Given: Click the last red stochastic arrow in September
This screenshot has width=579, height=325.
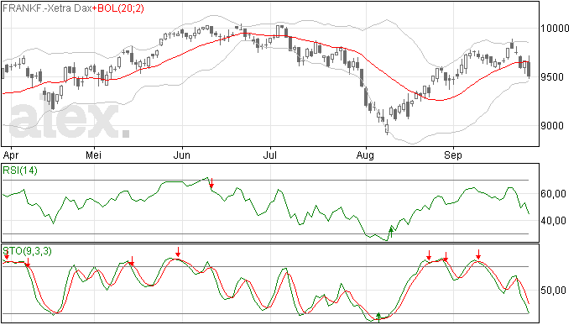Looking at the screenshot, I should coord(478,254).
